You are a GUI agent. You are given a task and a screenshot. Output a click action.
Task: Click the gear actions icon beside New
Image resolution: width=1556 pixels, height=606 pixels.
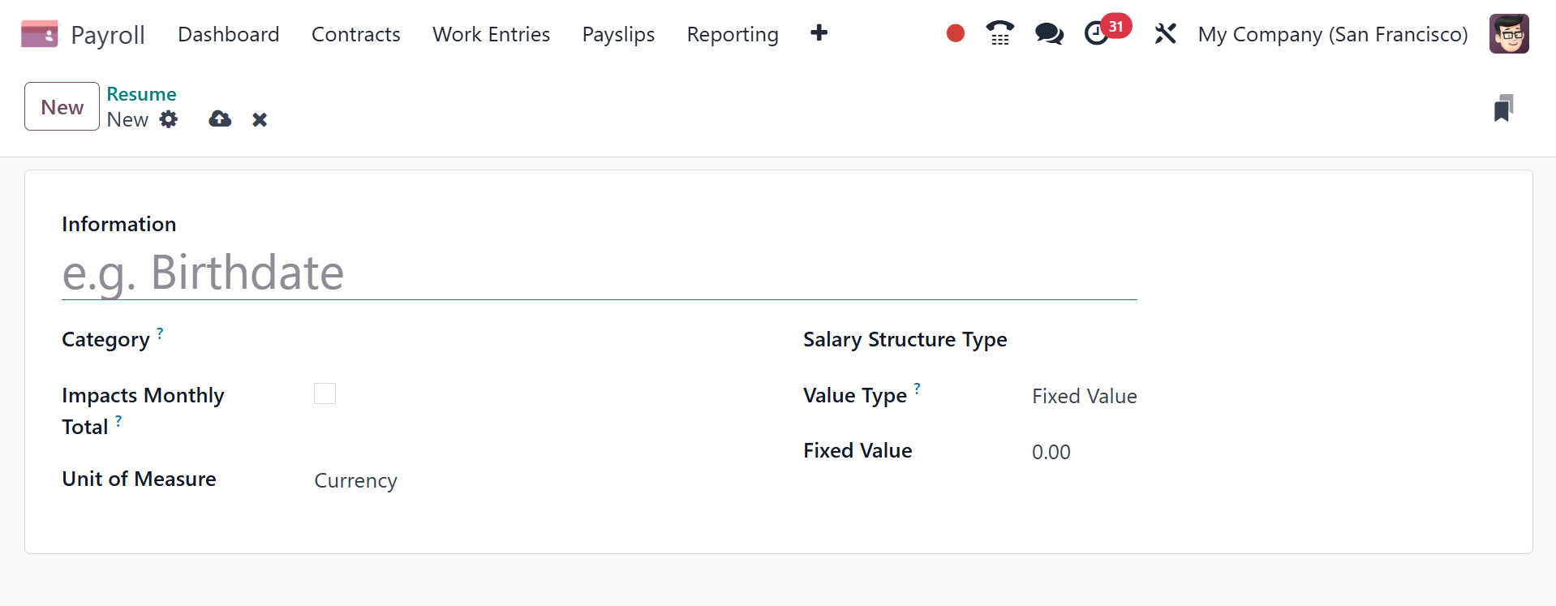click(x=168, y=119)
